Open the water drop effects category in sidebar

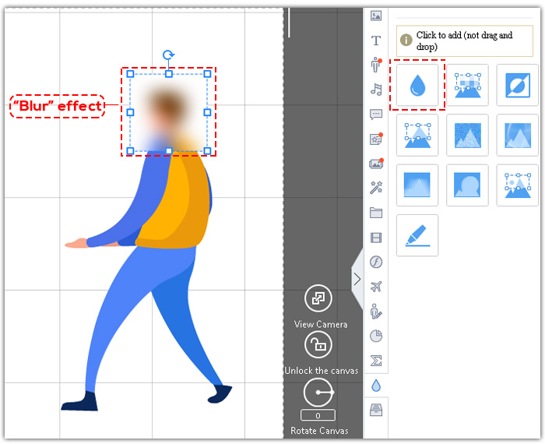point(376,386)
